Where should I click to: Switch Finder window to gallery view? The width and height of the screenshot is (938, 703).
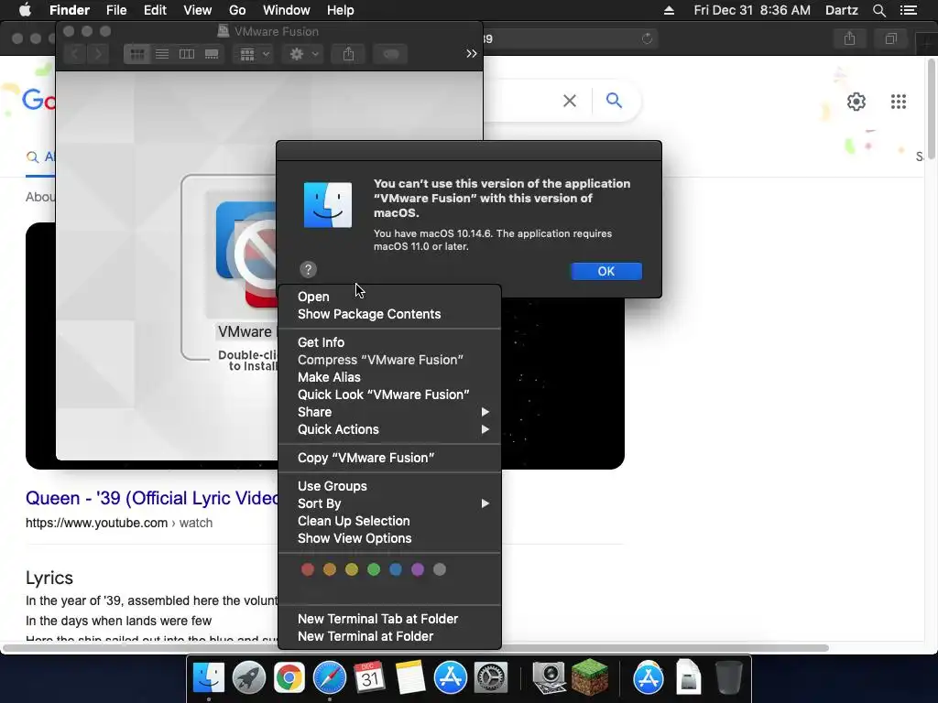(x=212, y=54)
